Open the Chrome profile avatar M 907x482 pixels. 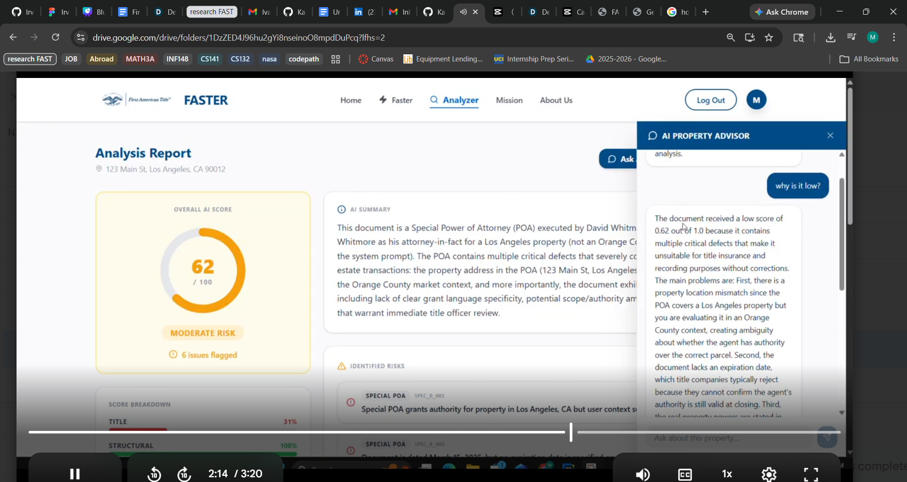pyautogui.click(x=873, y=37)
